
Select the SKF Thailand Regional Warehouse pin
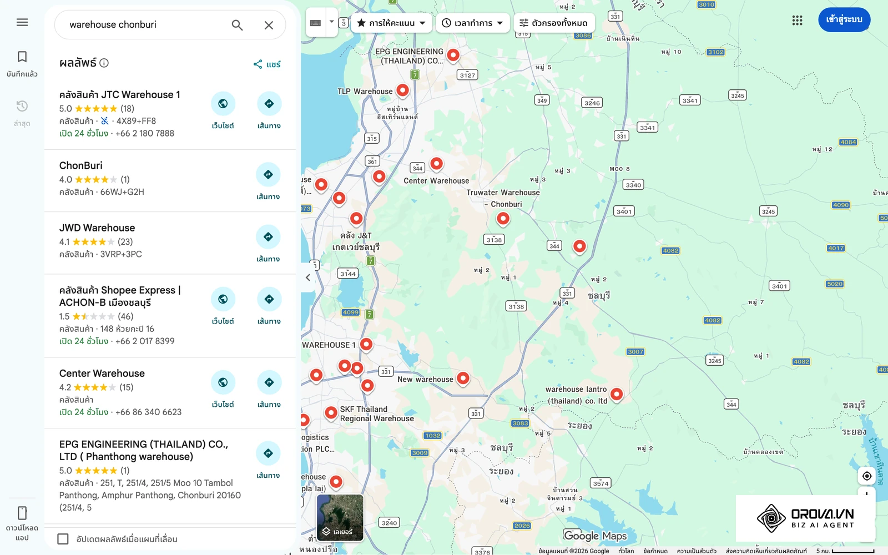coord(331,413)
